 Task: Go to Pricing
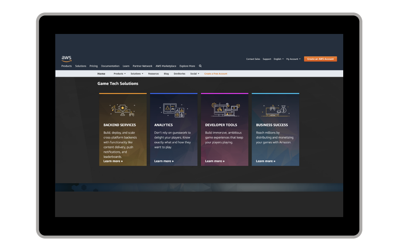(93, 66)
